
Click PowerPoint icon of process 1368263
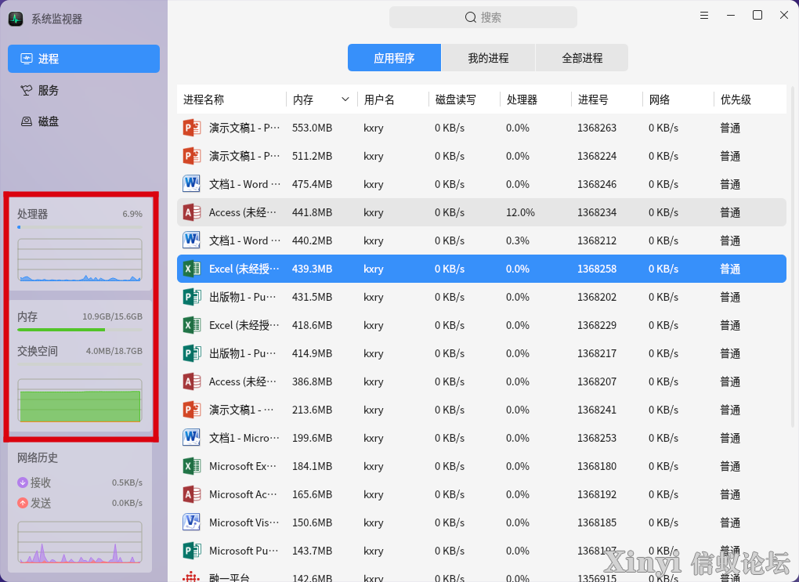pos(192,128)
